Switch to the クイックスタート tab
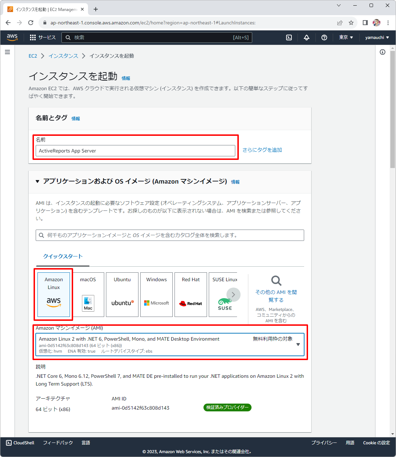Image resolution: width=396 pixels, height=457 pixels. tap(63, 256)
